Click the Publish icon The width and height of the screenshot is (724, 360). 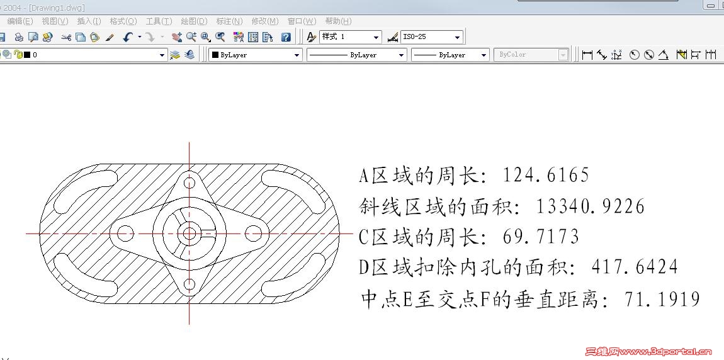click(x=47, y=37)
